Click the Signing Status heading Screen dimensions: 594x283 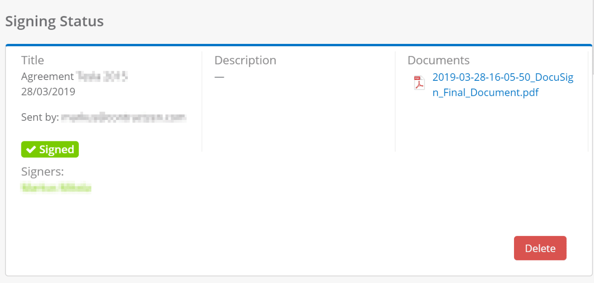coord(54,21)
